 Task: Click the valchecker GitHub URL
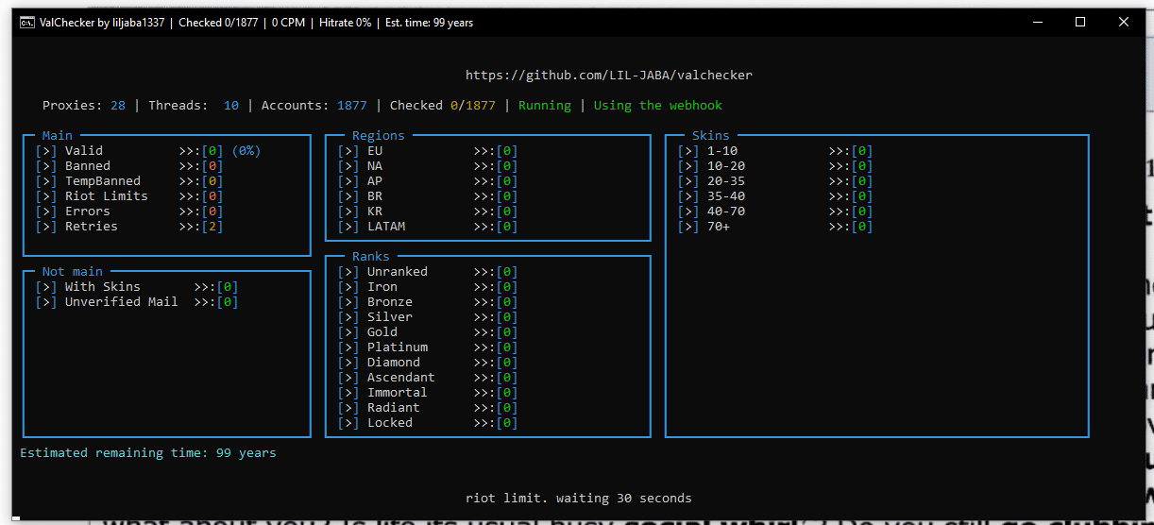click(608, 76)
